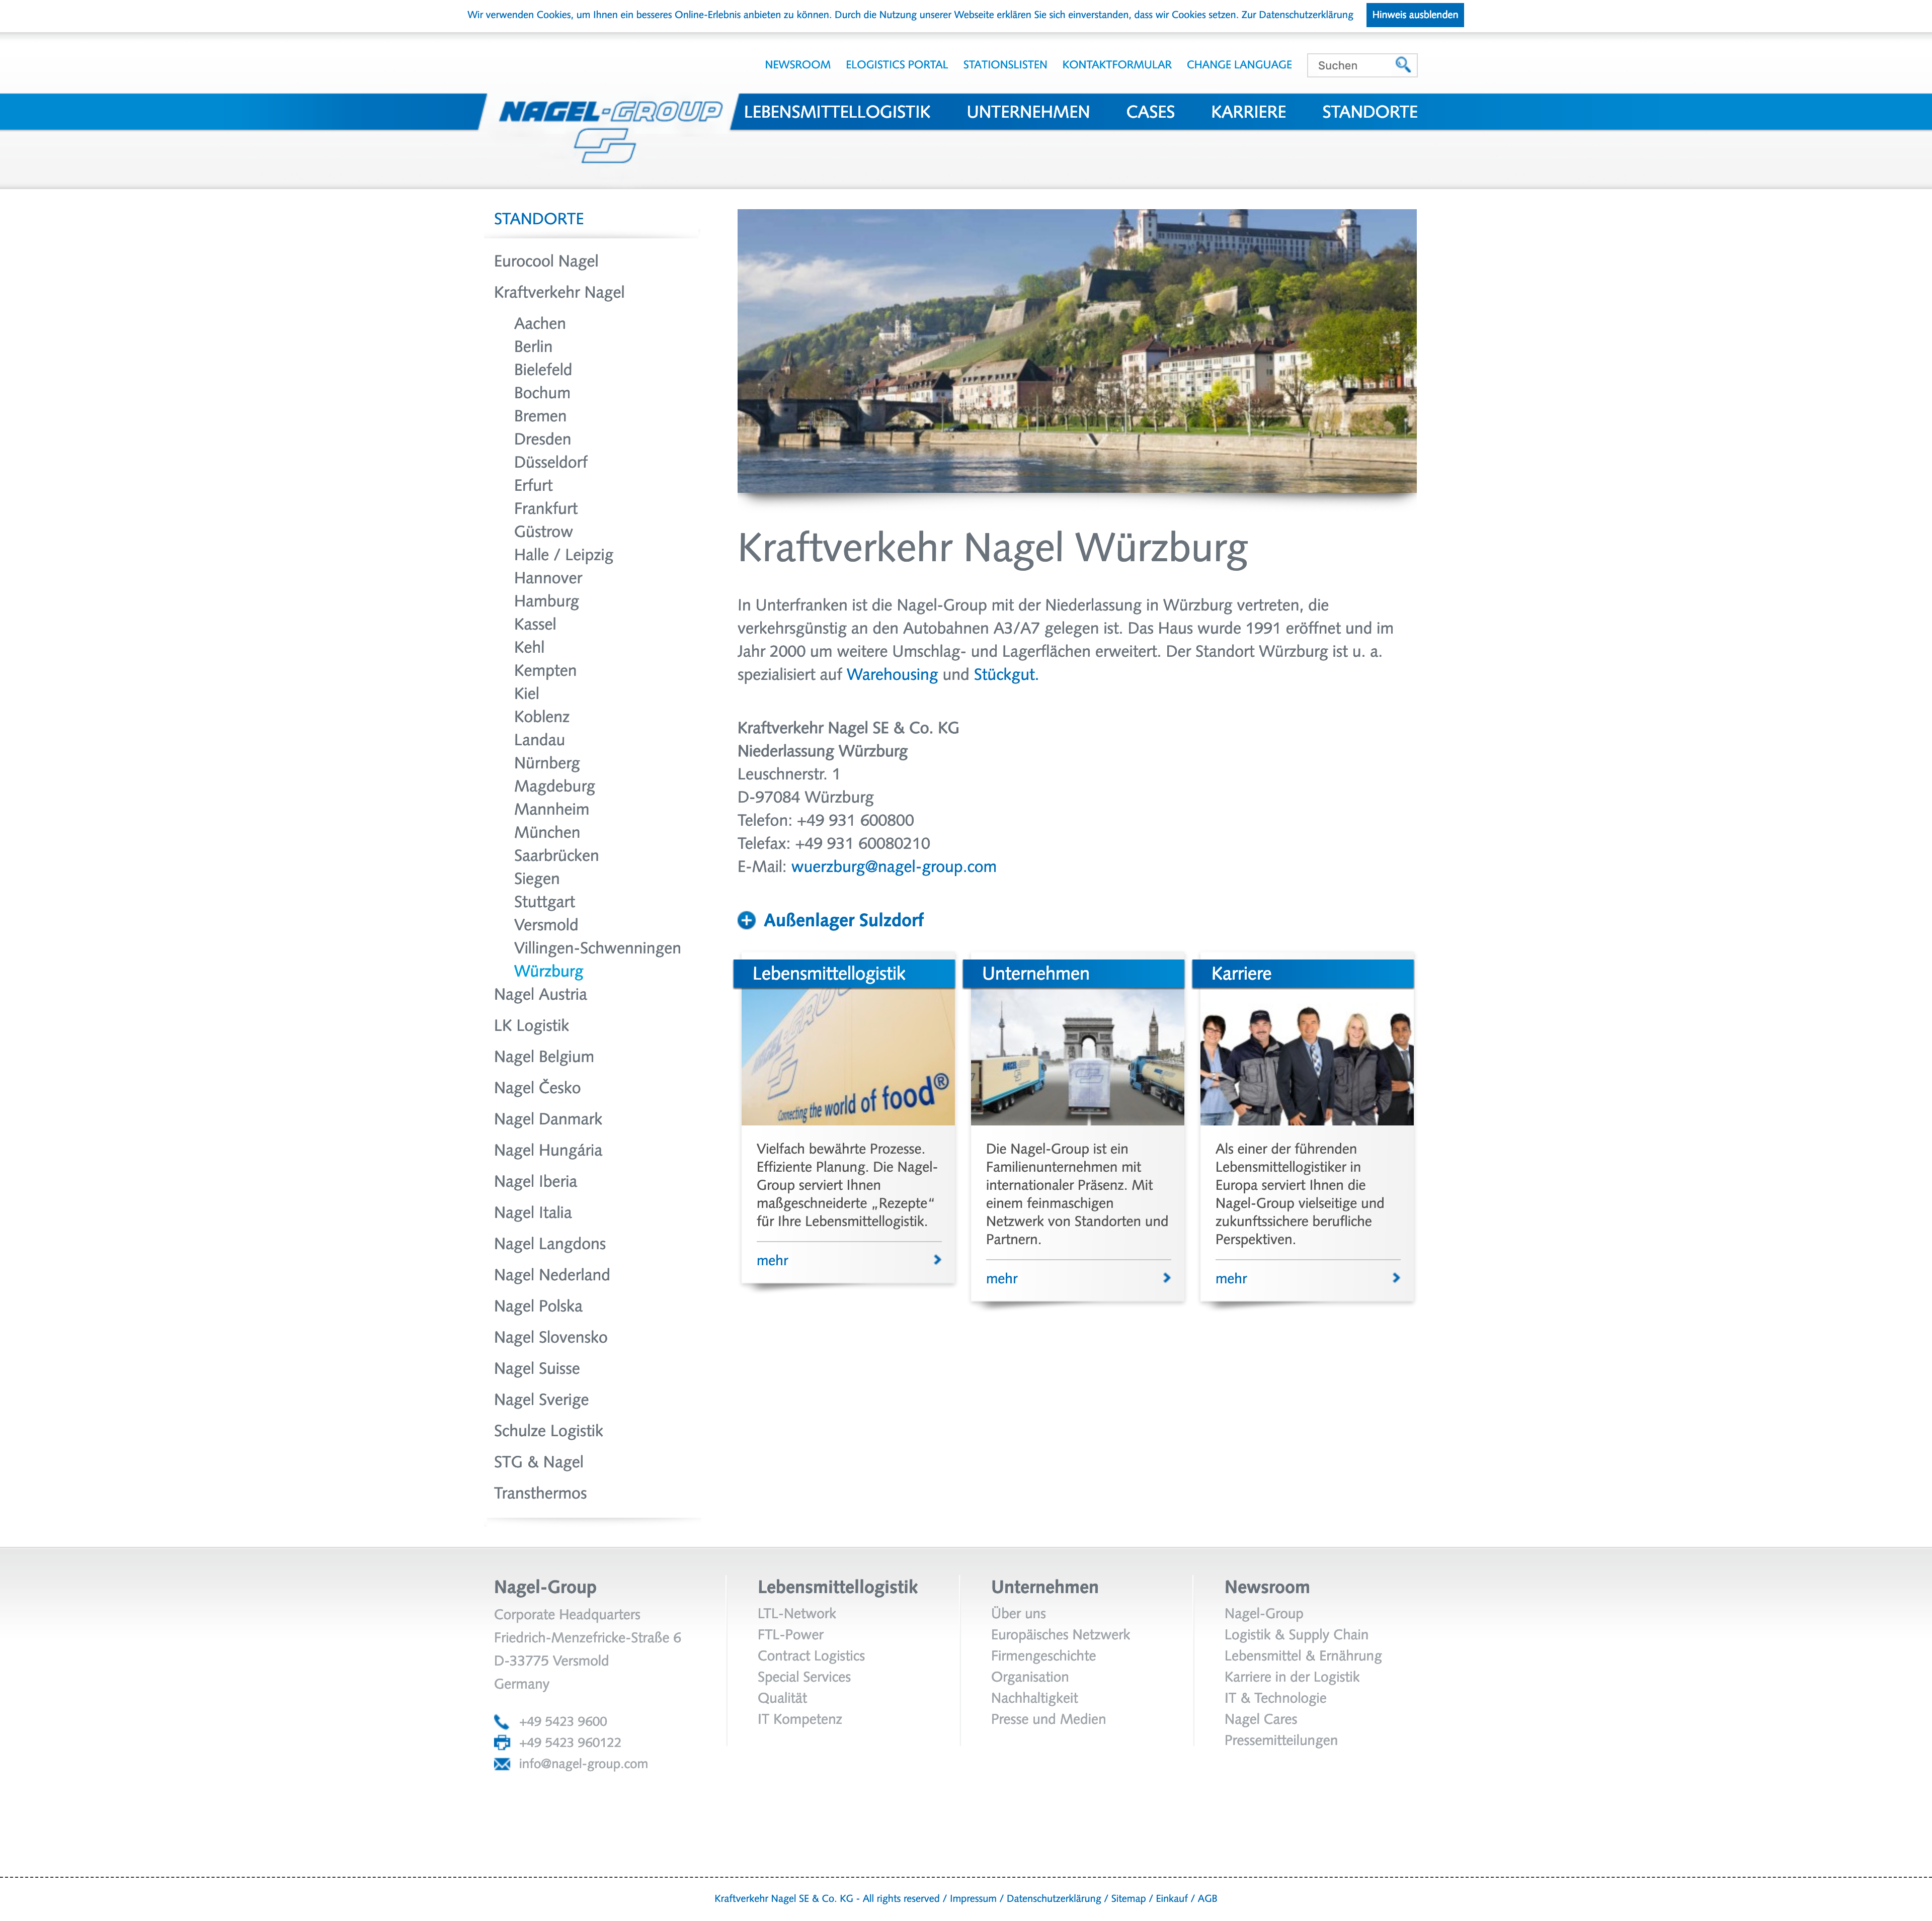1932x1921 pixels.
Task: Click the Nagel-Group logo
Action: [609, 126]
